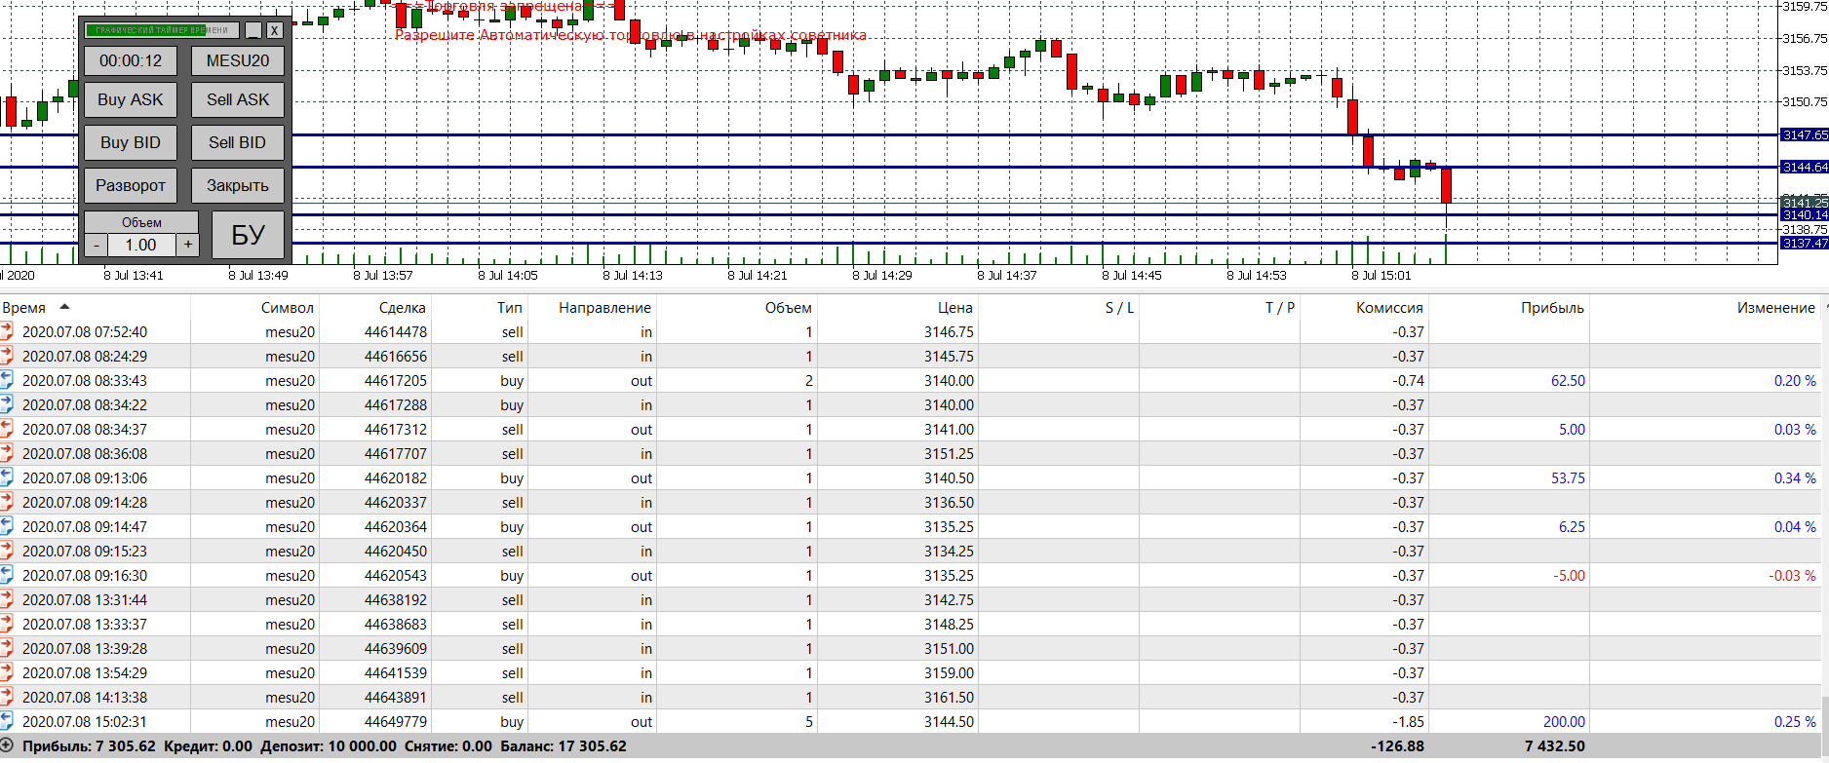Click the sell icon for deal 13:31:44
Screen dimensions: 1829x763
pyautogui.click(x=7, y=599)
